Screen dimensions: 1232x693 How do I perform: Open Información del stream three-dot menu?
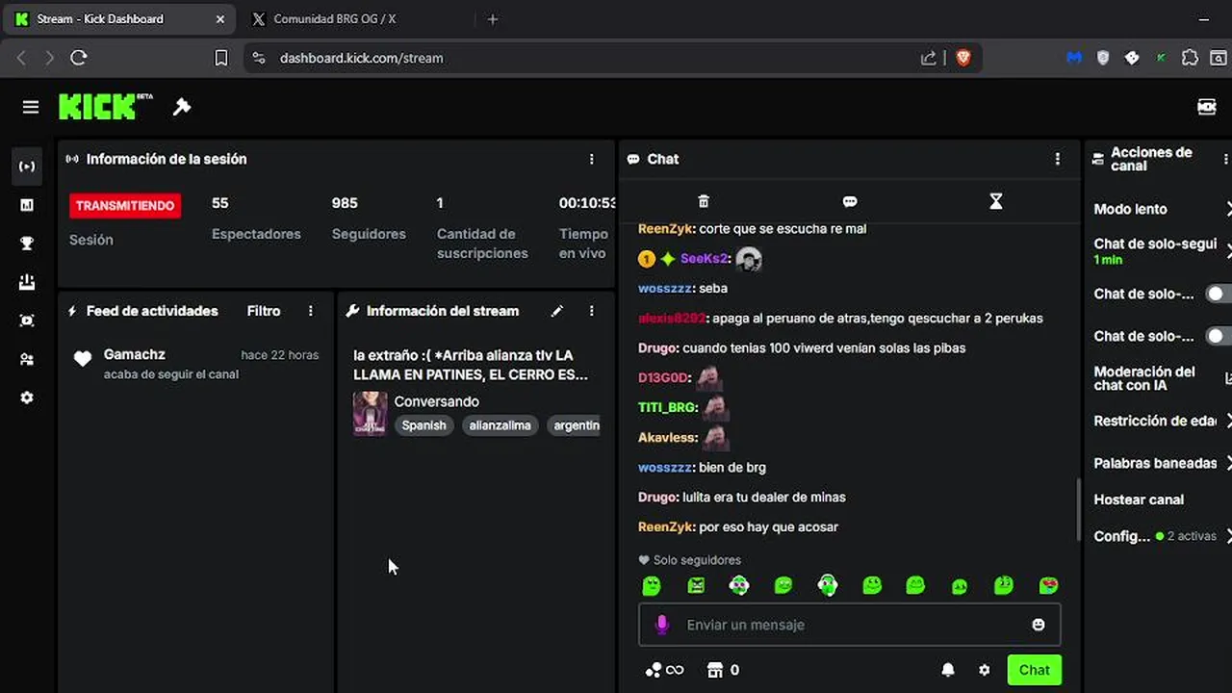(x=592, y=311)
